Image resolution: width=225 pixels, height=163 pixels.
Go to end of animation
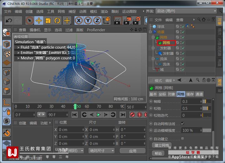(123, 115)
